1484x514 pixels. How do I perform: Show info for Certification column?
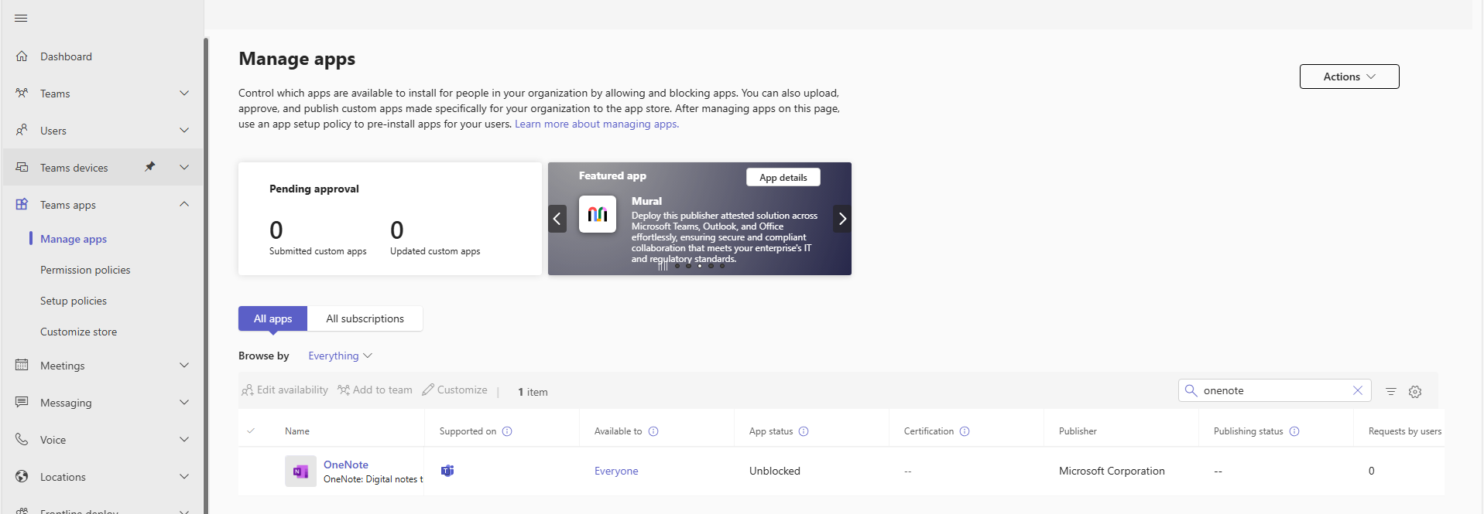tap(965, 431)
